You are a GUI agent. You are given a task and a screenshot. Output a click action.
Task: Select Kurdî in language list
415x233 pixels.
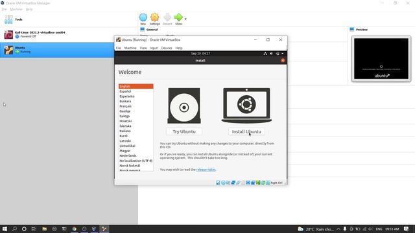(x=136, y=136)
